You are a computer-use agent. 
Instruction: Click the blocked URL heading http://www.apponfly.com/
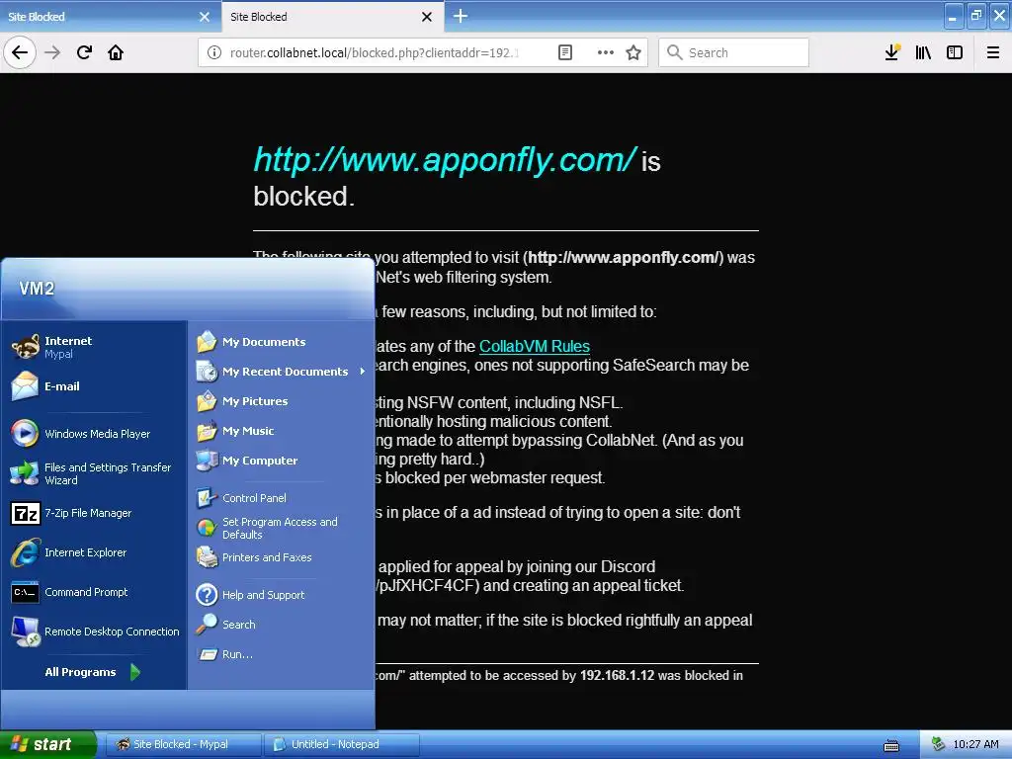click(x=446, y=159)
